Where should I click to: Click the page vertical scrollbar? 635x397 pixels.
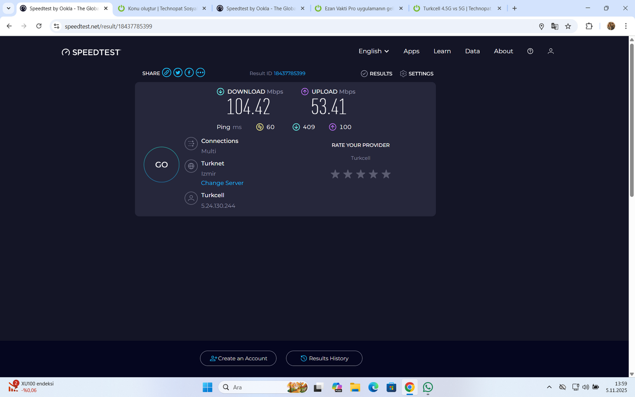pyautogui.click(x=632, y=120)
